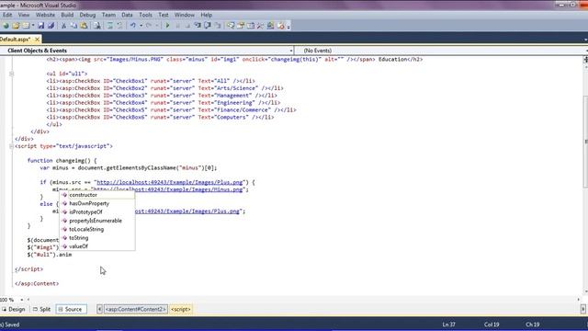Image resolution: width=588 pixels, height=331 pixels.
Task: Click the toolbar icon just left of the first vertical divider after the play button
Action: [x=218, y=26]
